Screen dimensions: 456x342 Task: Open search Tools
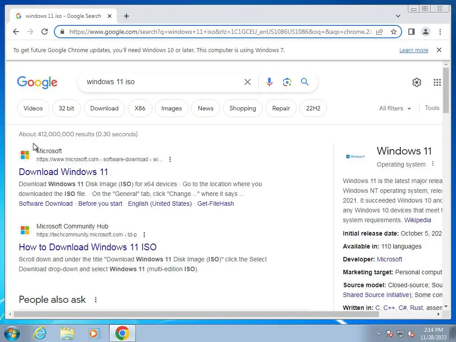(432, 108)
